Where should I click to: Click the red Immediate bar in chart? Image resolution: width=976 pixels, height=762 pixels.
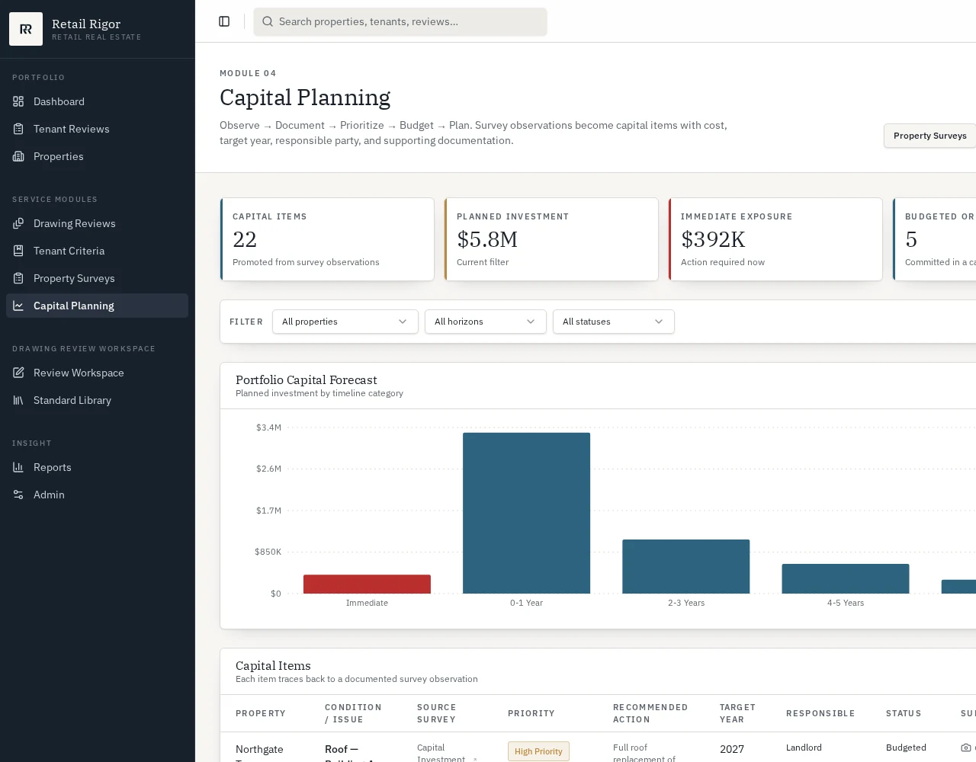[367, 584]
